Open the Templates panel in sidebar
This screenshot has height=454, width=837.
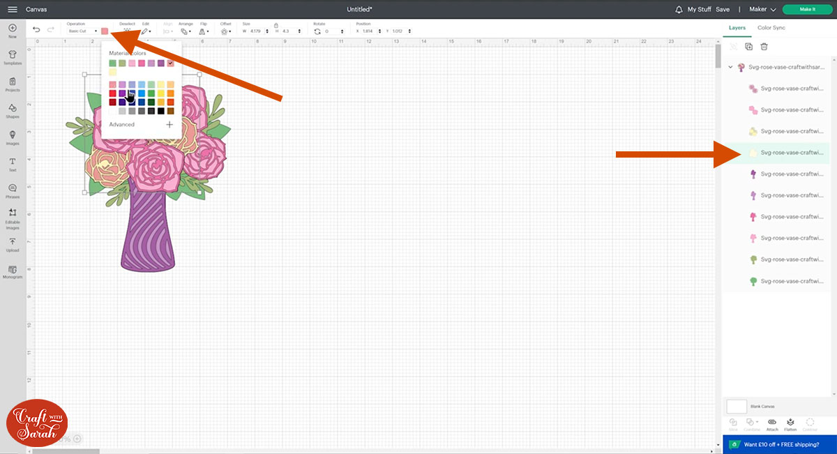point(13,56)
